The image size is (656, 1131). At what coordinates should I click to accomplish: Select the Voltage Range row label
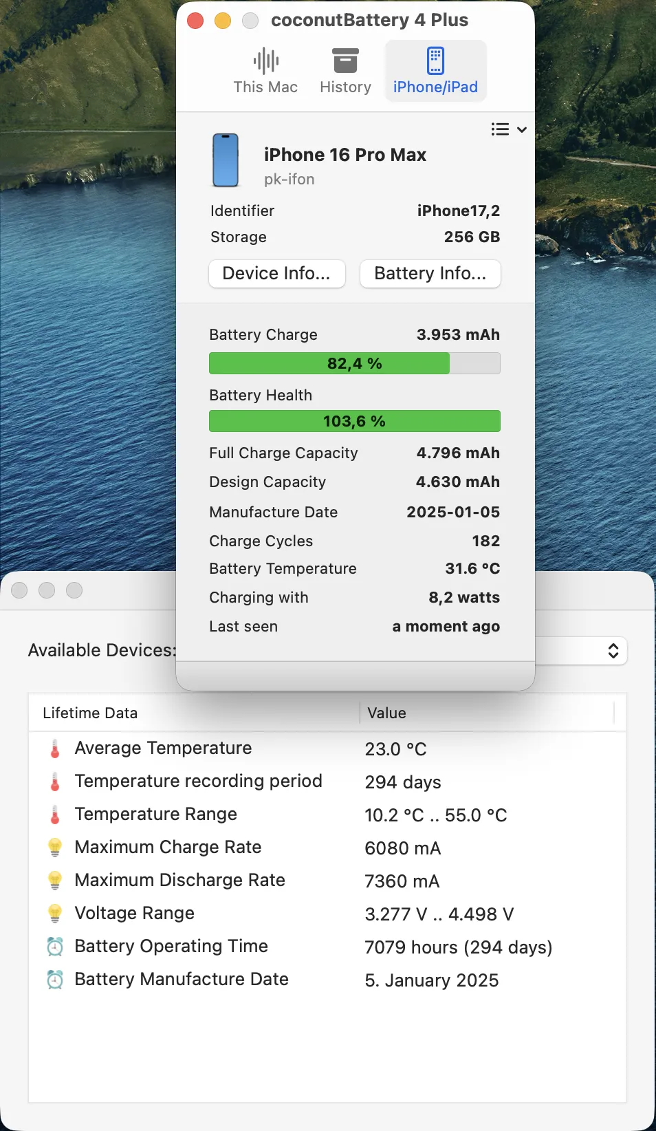134,913
